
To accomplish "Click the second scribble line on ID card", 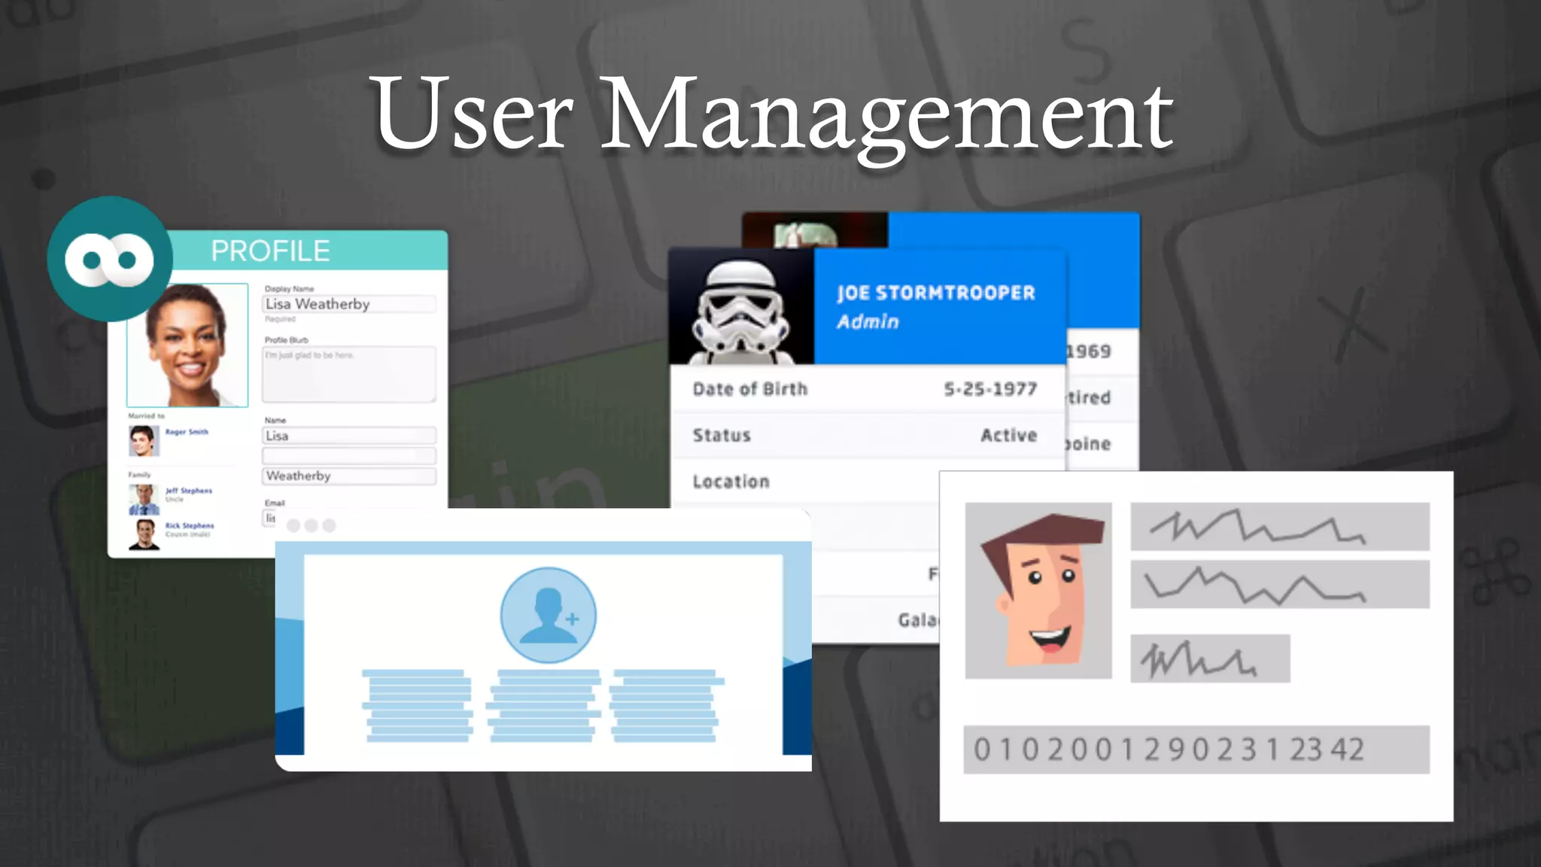I will pyautogui.click(x=1280, y=584).
